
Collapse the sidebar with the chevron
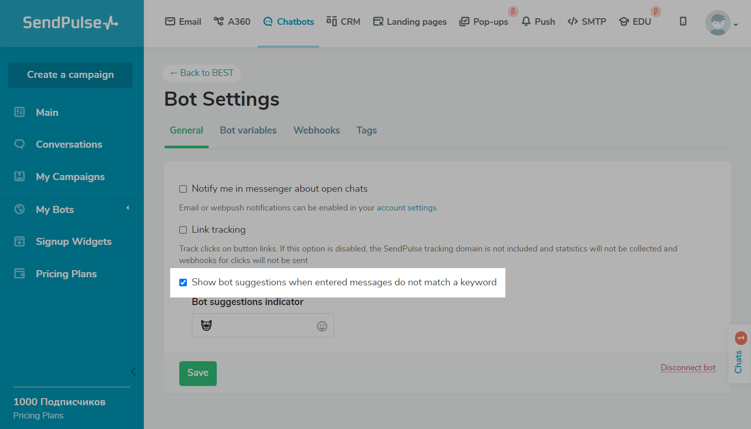point(133,372)
